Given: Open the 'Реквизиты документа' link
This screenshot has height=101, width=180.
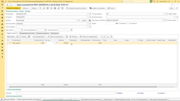Looking at the screenshot, I should pyautogui.click(x=12, y=11).
